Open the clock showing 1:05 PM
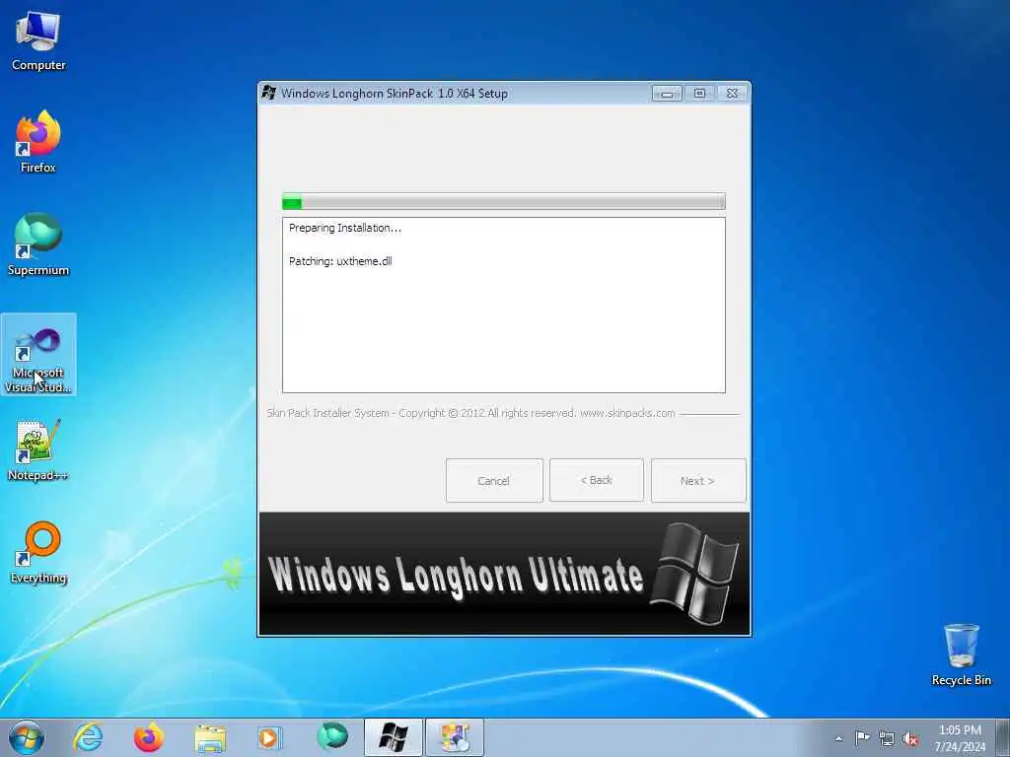This screenshot has height=757, width=1010. (960, 737)
